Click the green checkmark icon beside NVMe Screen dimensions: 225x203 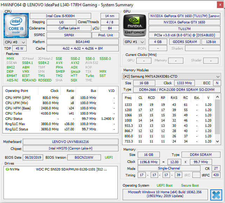(7, 169)
